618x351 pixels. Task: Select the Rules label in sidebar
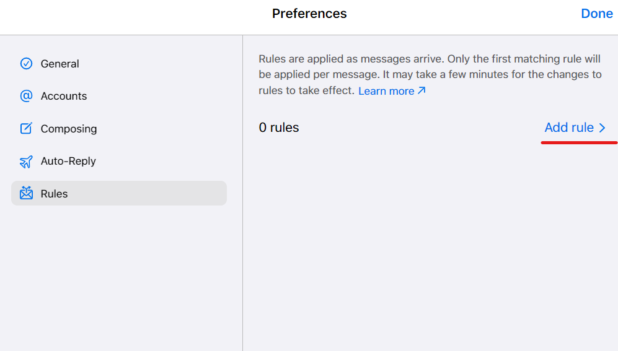[54, 194]
